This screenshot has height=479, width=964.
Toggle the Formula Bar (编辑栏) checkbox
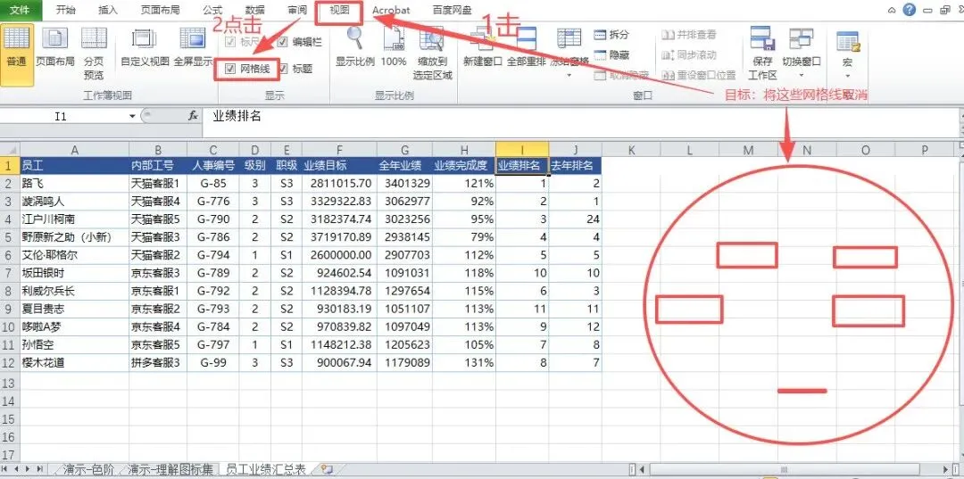282,42
